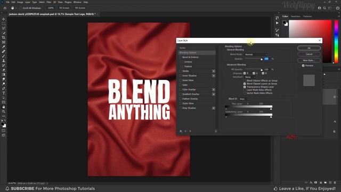The width and height of the screenshot is (341, 192).
Task: Click the Fill Screen button
Action: point(80,8)
